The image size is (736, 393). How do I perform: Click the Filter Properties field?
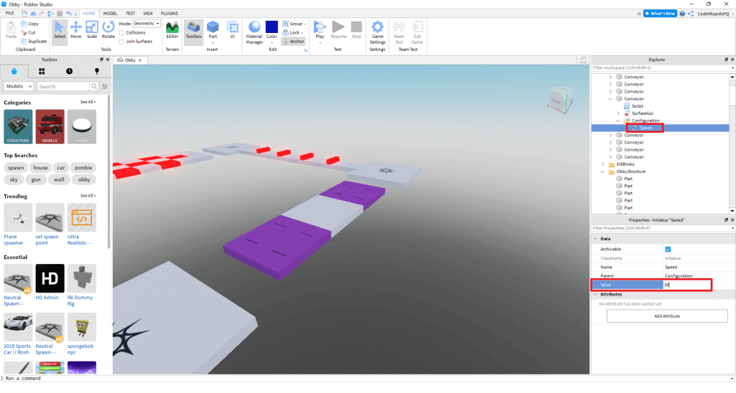[x=661, y=229]
